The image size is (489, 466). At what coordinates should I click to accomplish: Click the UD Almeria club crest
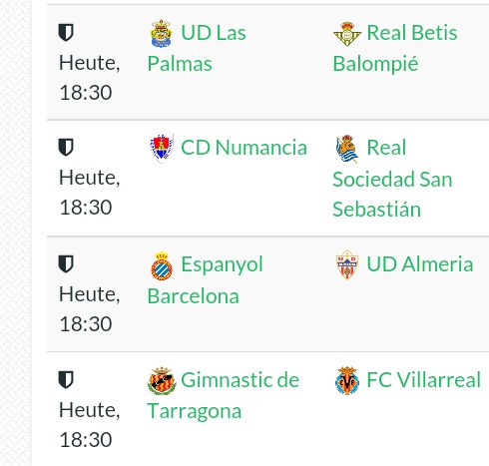347,265
